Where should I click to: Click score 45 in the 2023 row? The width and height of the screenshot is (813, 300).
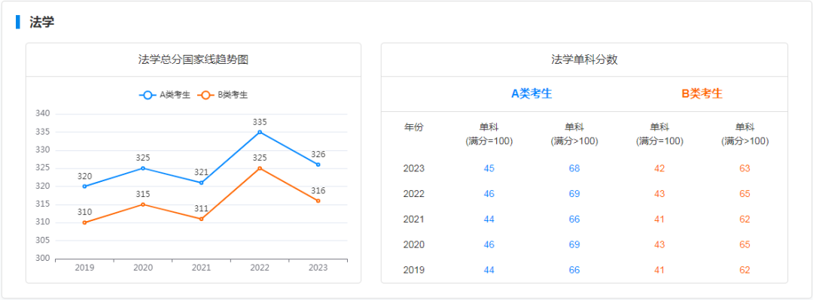pyautogui.click(x=489, y=168)
